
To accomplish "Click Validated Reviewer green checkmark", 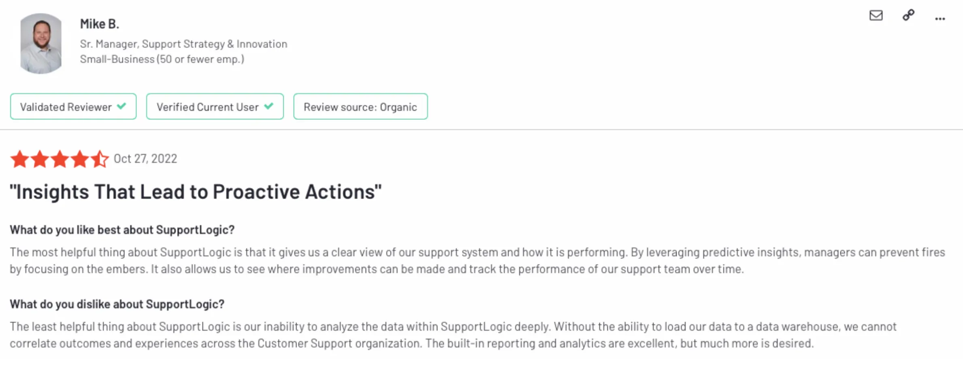I will pos(121,106).
